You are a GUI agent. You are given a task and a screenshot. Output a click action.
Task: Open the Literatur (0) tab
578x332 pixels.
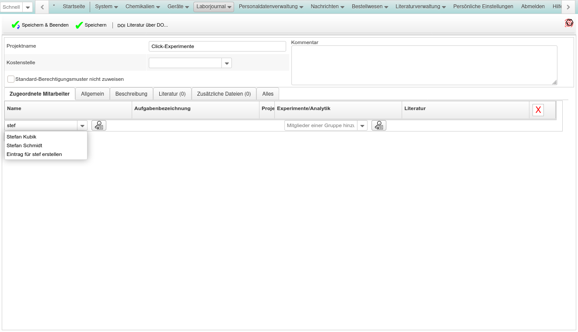(x=172, y=94)
